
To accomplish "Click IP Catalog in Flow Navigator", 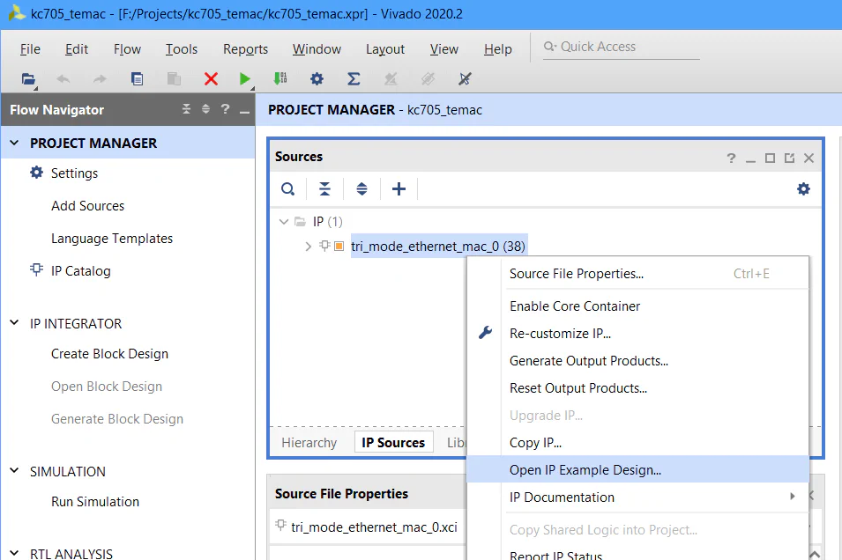I will point(80,271).
